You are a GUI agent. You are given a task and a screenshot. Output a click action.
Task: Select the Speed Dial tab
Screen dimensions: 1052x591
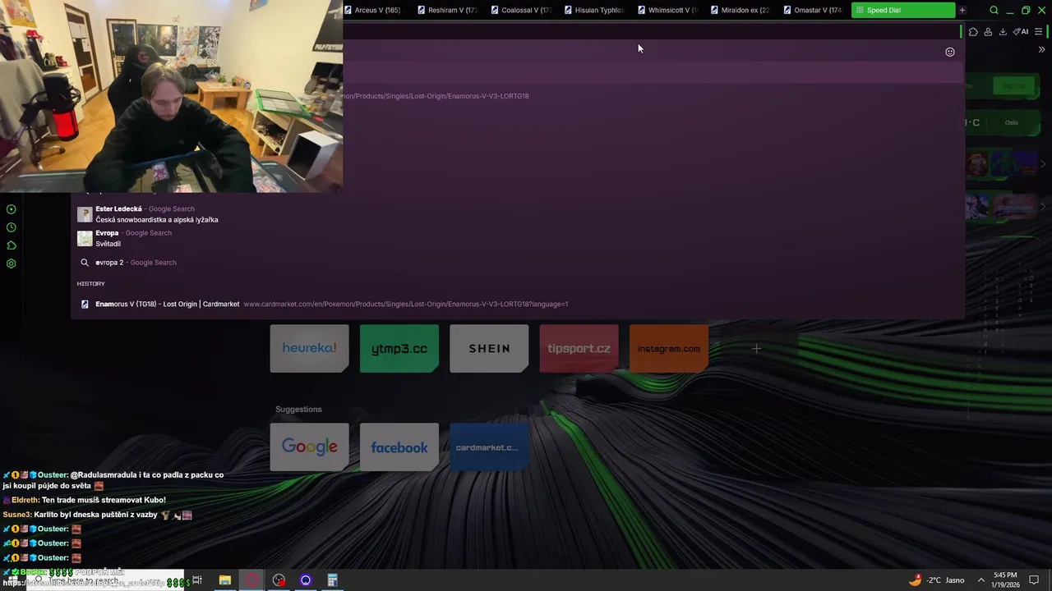(903, 10)
